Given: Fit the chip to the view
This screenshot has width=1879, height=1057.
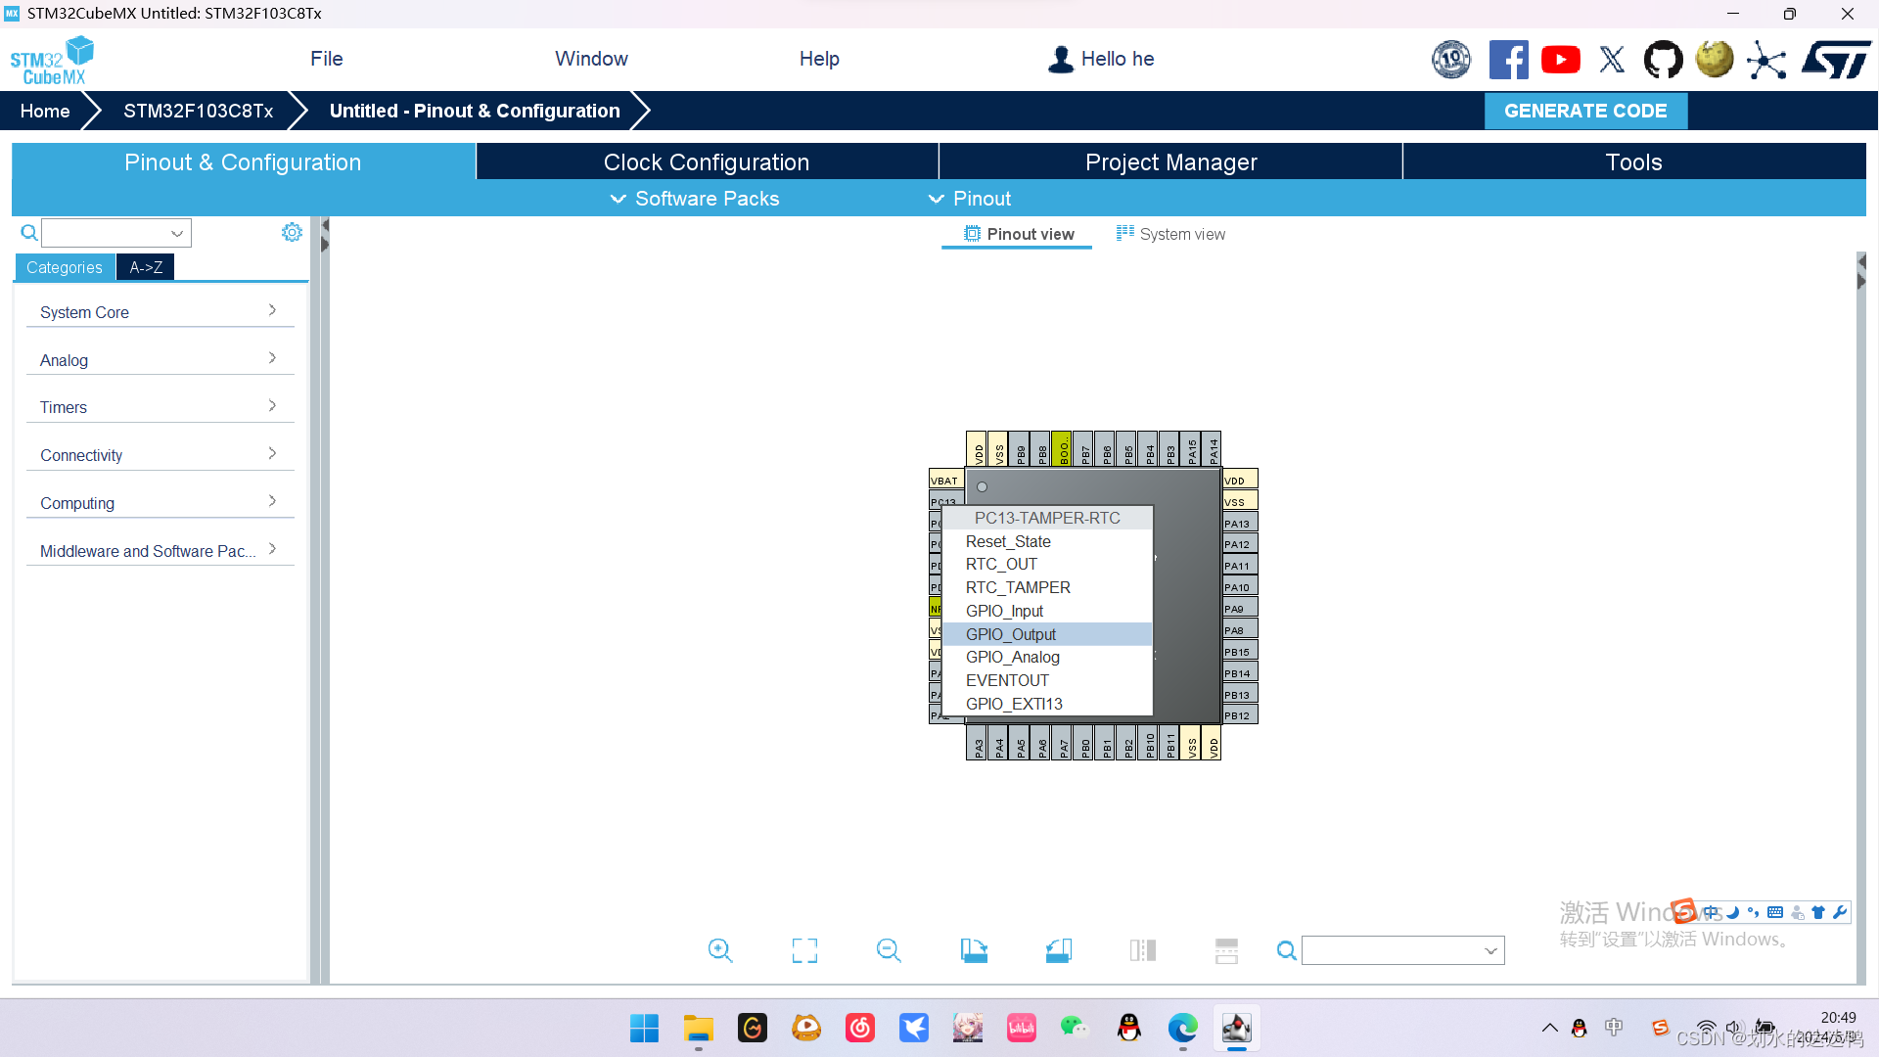Looking at the screenshot, I should pyautogui.click(x=804, y=950).
